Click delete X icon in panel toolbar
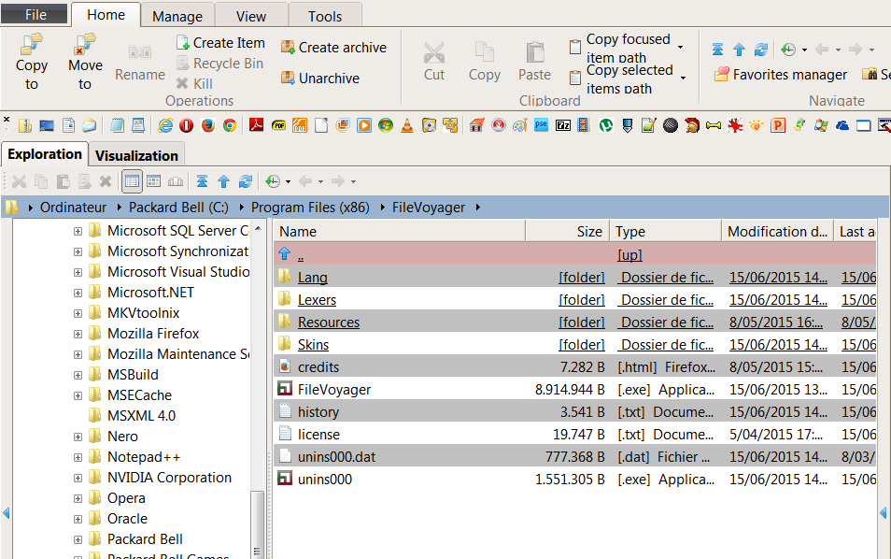 tap(106, 181)
